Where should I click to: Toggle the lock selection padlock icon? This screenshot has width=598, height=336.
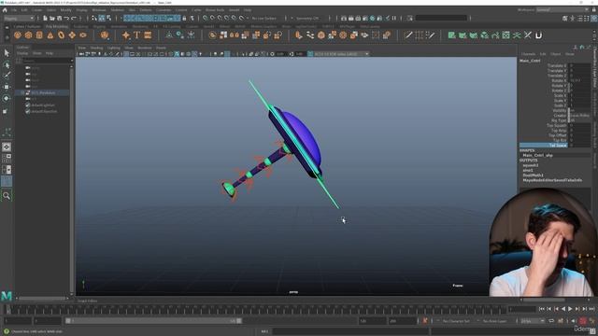coord(185,18)
